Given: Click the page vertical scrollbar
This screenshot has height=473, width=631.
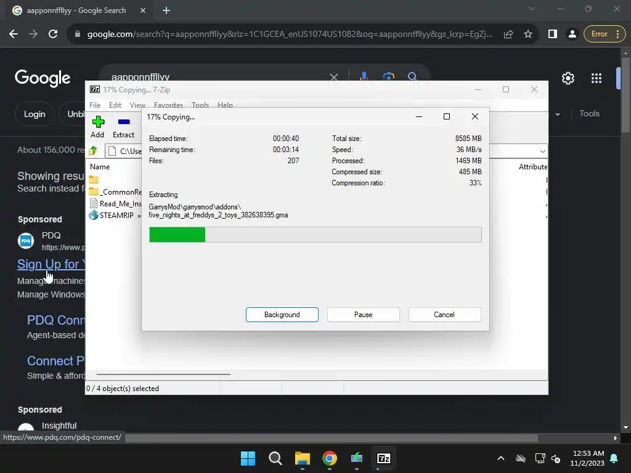Looking at the screenshot, I should [x=625, y=95].
